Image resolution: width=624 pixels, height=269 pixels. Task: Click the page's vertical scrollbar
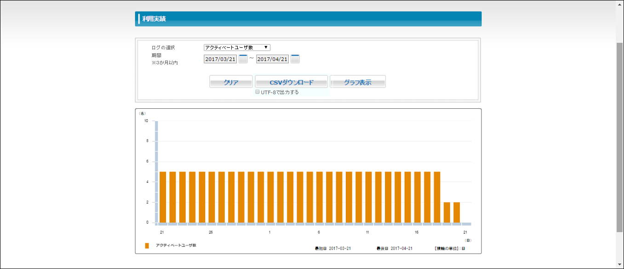click(x=619, y=138)
